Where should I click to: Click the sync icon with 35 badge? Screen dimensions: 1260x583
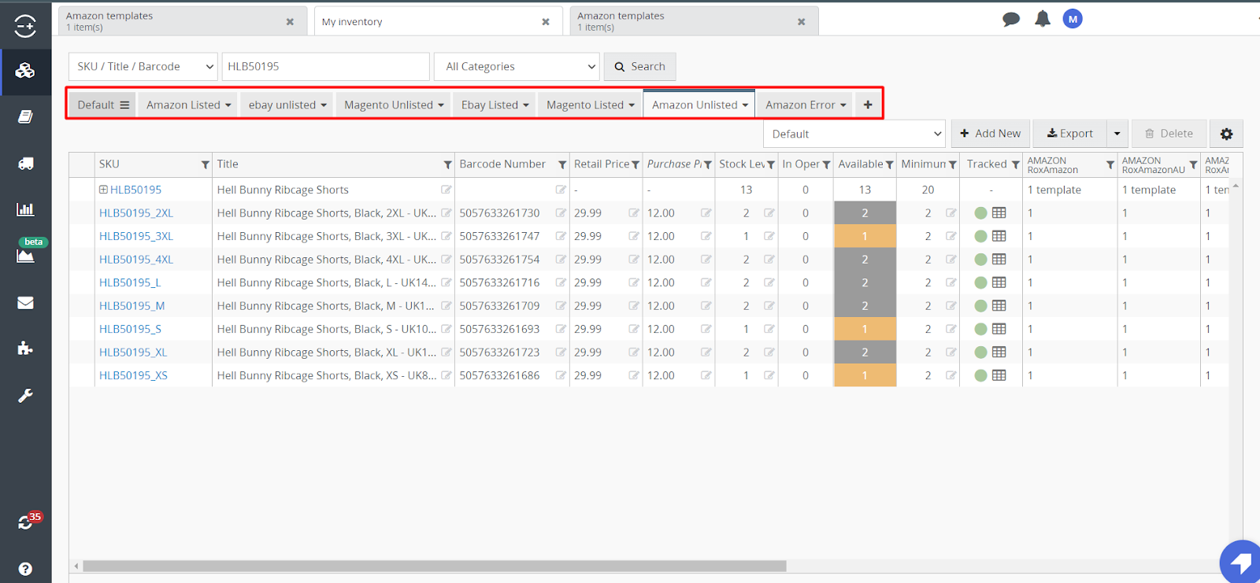point(27,522)
